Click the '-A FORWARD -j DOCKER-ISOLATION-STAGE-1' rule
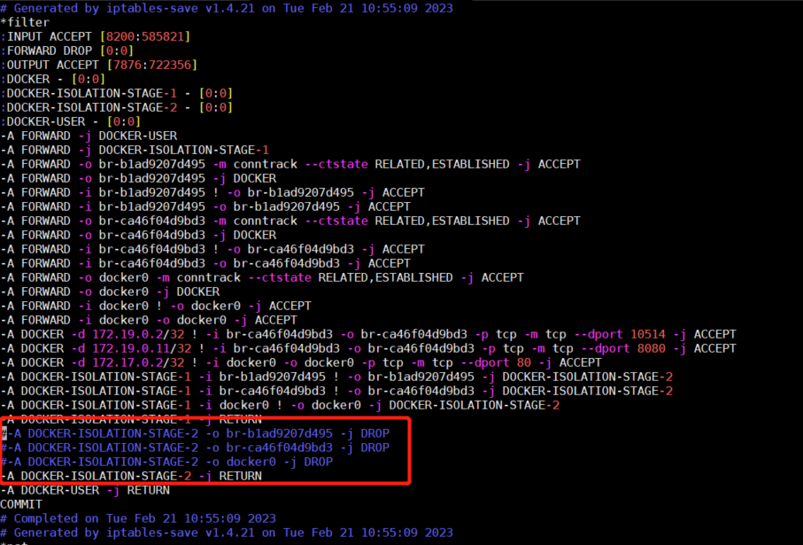Screen dimensions: 803x545 coord(135,151)
